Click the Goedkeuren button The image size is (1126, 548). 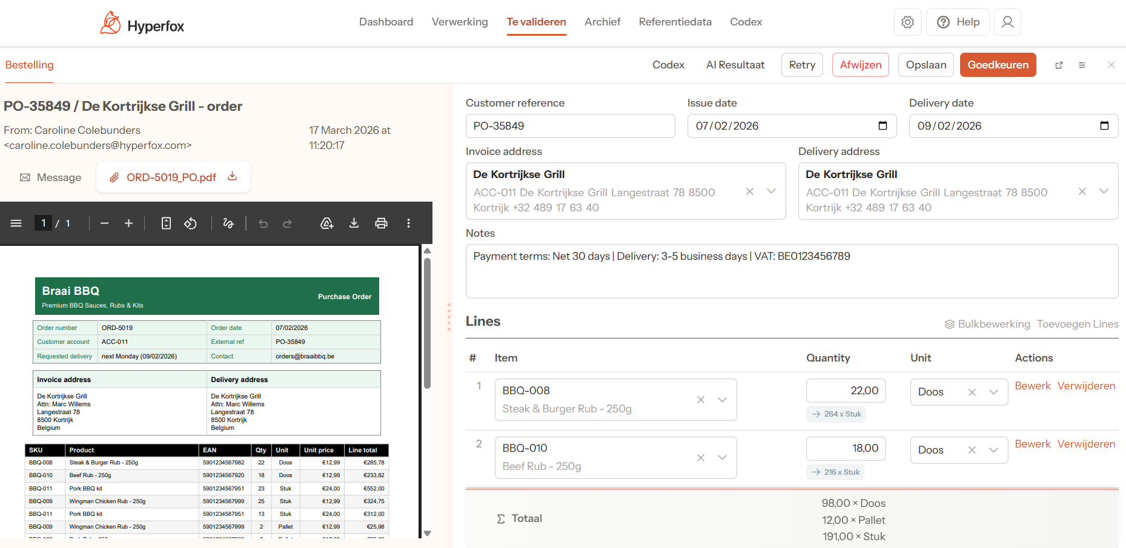point(998,65)
